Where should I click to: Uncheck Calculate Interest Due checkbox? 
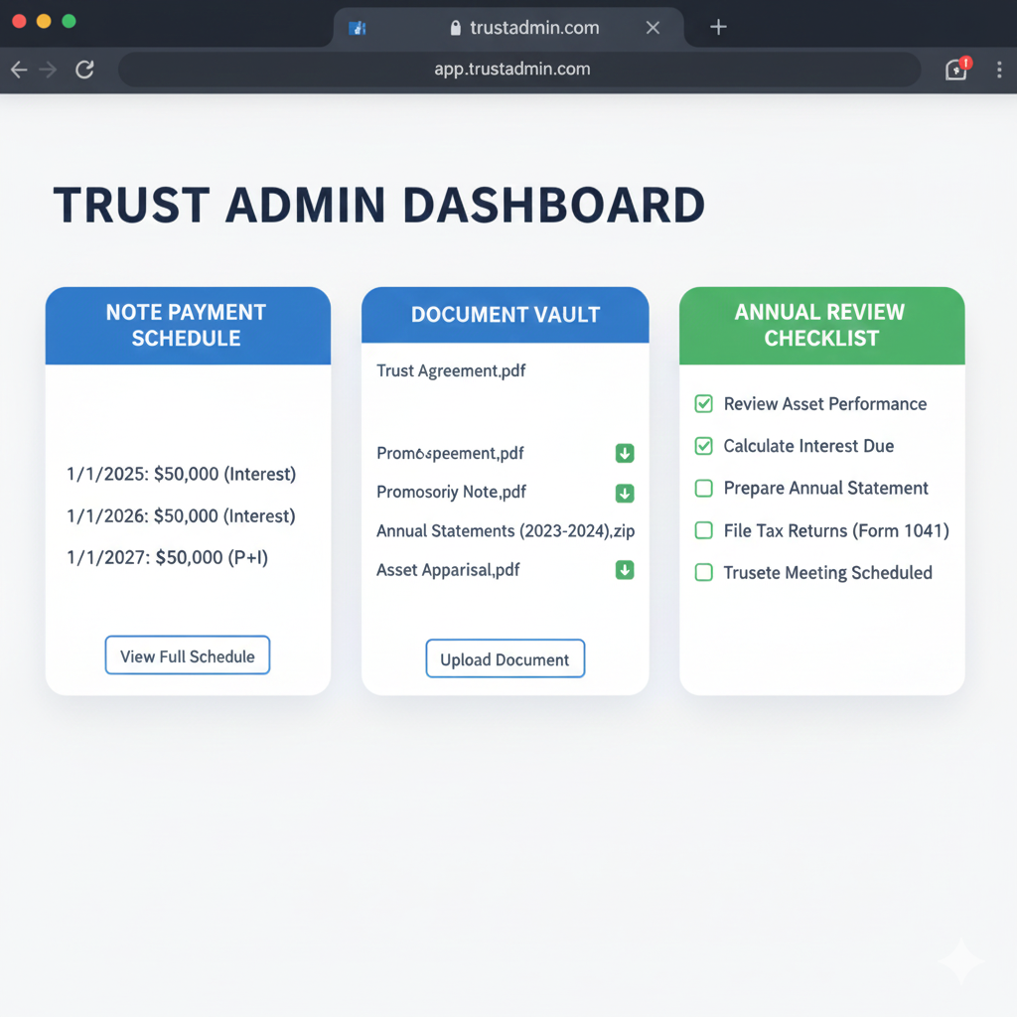704,446
